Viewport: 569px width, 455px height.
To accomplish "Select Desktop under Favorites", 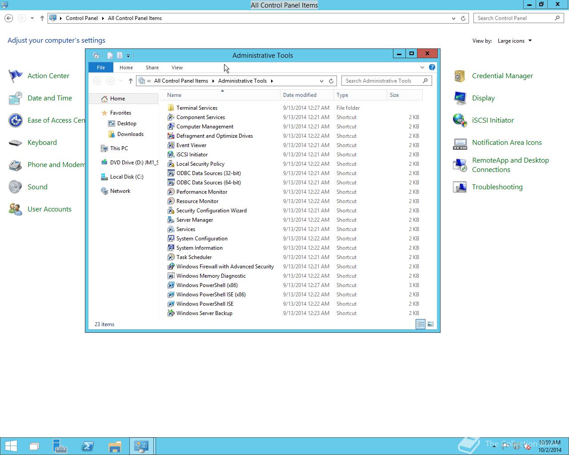I will [x=127, y=124].
